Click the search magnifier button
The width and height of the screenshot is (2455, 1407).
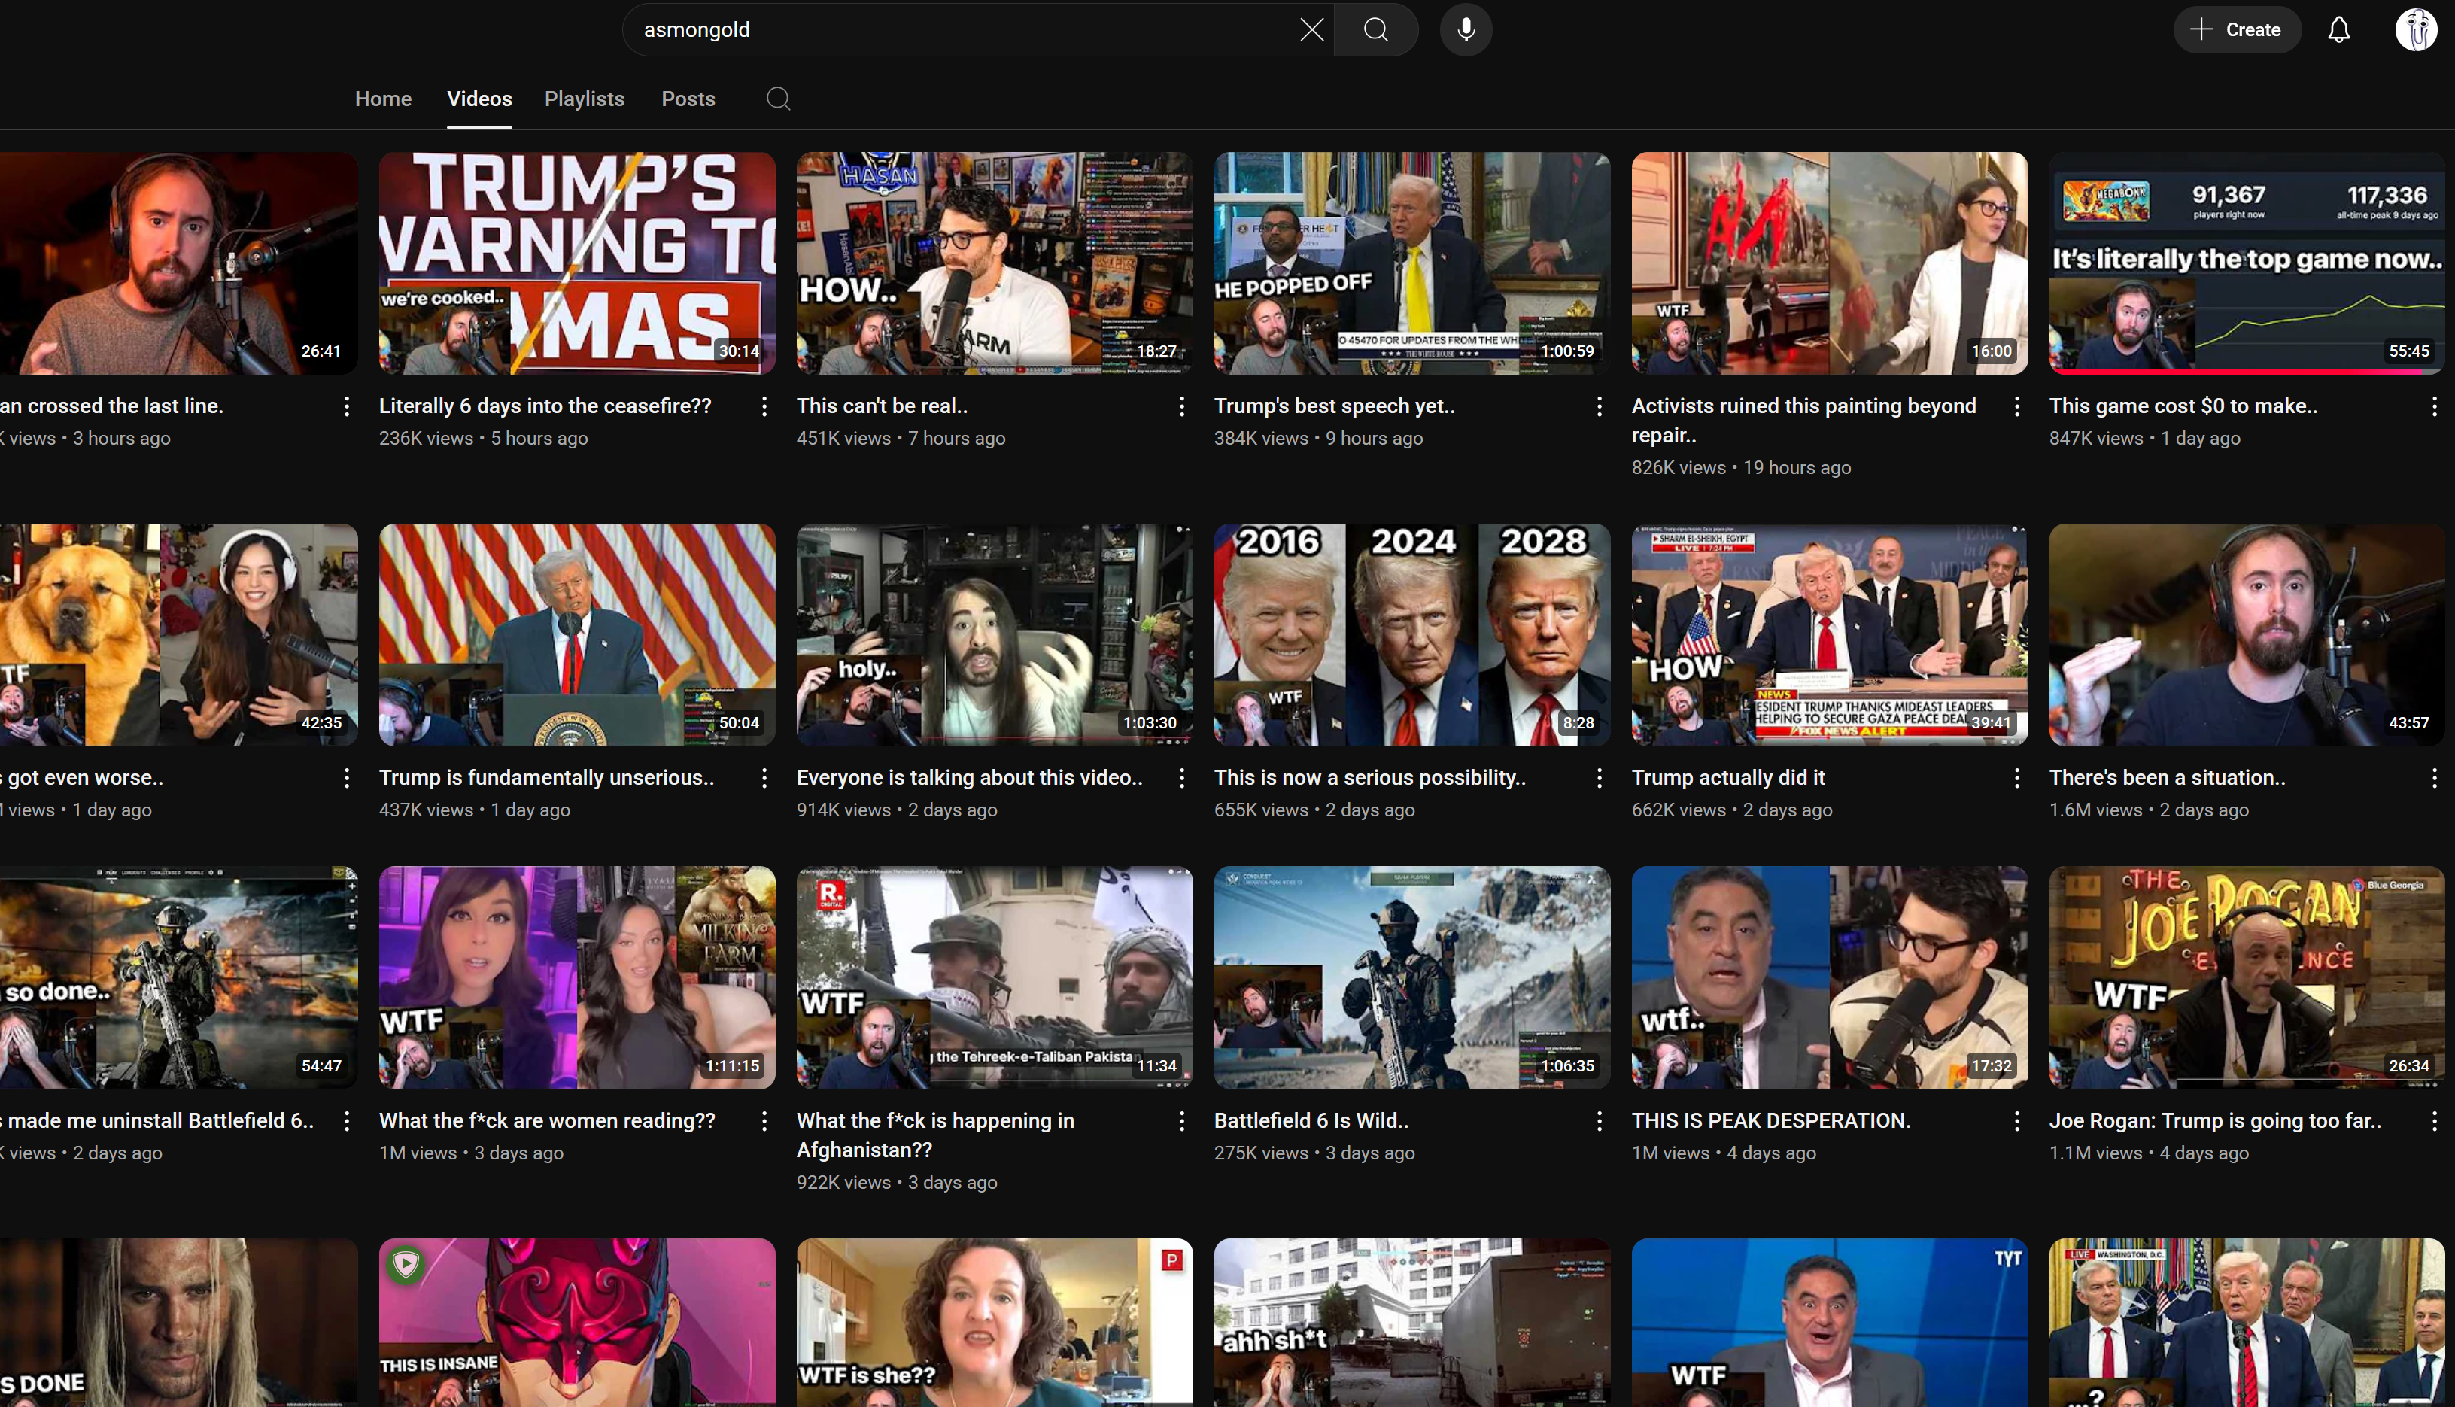coord(1376,30)
